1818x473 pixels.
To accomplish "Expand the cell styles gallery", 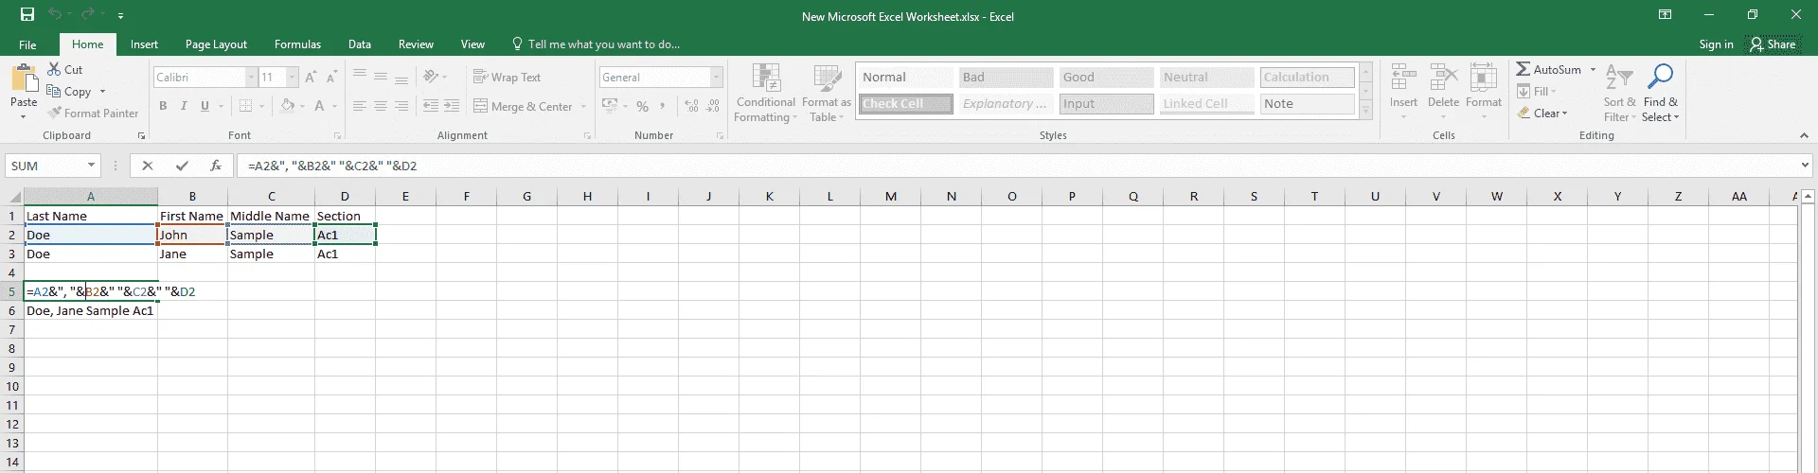I will tap(1365, 111).
